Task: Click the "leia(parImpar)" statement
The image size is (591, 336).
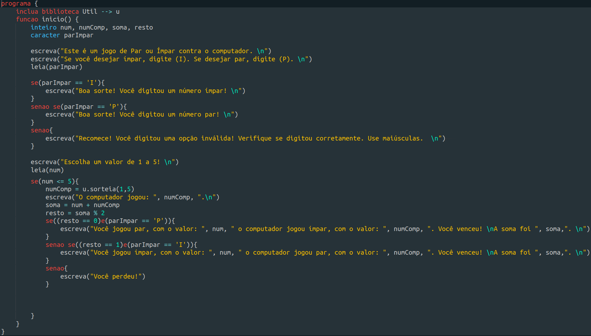Action: 56,67
